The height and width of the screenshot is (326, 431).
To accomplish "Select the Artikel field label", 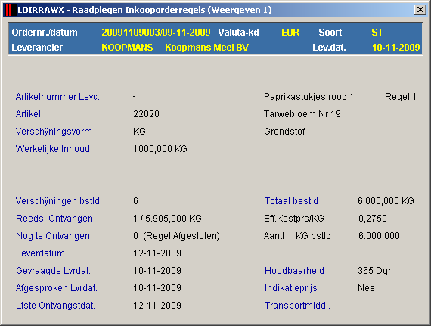I will (28, 114).
